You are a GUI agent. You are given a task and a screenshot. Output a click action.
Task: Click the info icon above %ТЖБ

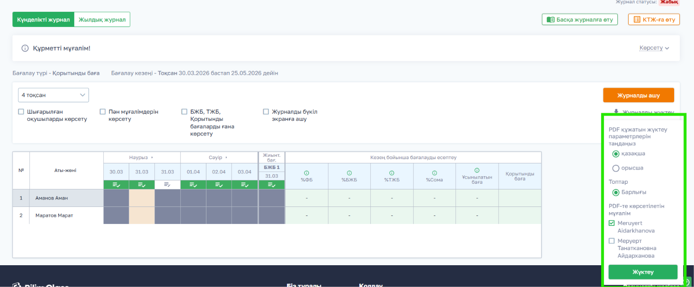click(391, 173)
